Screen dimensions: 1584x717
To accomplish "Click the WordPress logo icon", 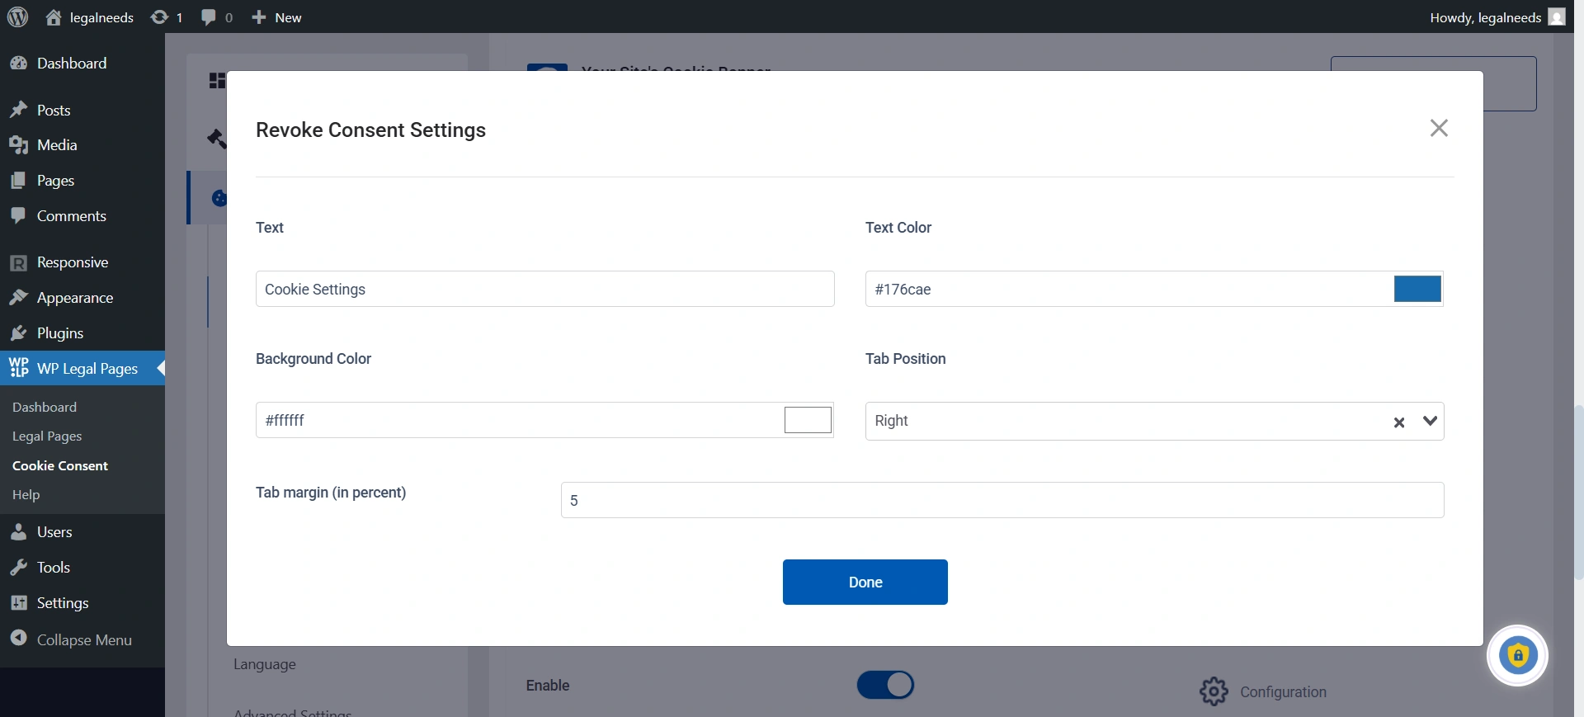I will point(17,17).
